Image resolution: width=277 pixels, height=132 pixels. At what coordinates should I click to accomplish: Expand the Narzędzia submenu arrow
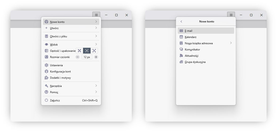pyautogui.click(x=96, y=86)
